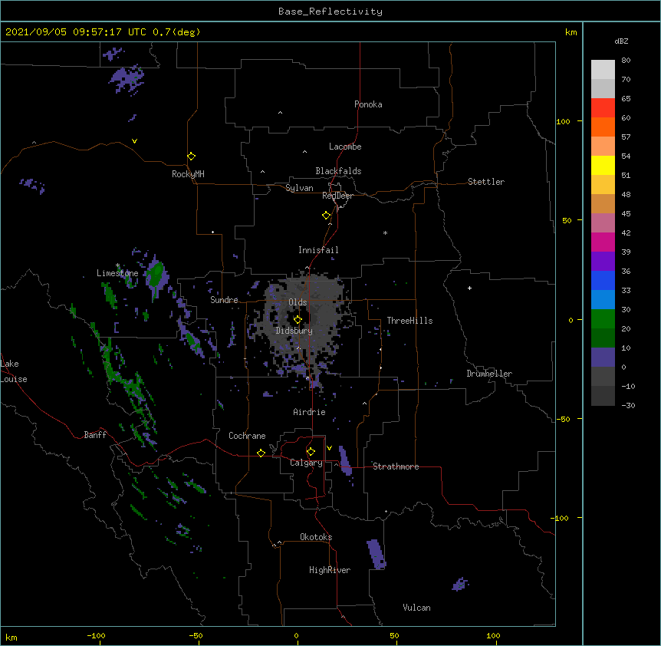This screenshot has height=646, width=661.
Task: Click the Banff label
Action: (95, 435)
